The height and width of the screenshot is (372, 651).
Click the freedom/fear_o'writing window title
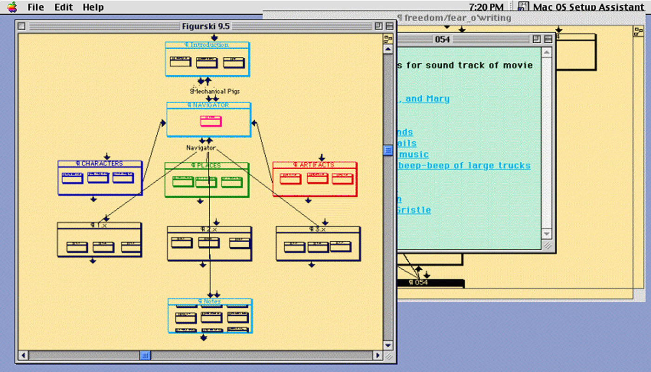tap(454, 18)
